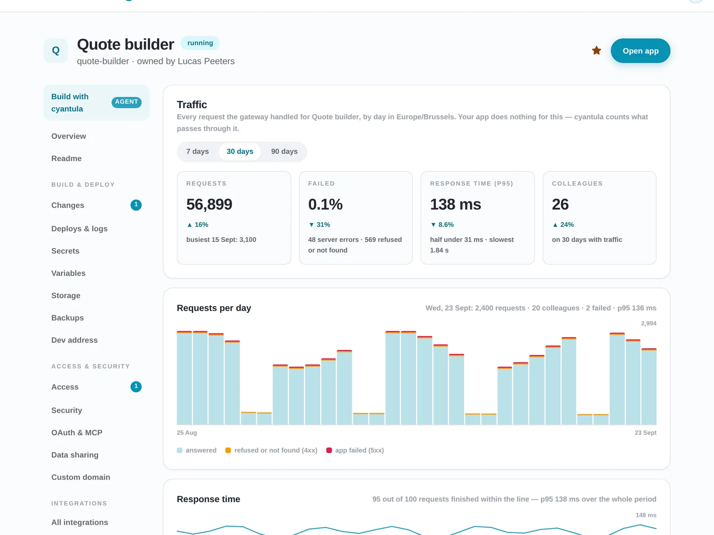Image resolution: width=714 pixels, height=535 pixels.
Task: Click 'quote-builder · owned by Lucas Peeters' subtitle
Action: pos(156,62)
